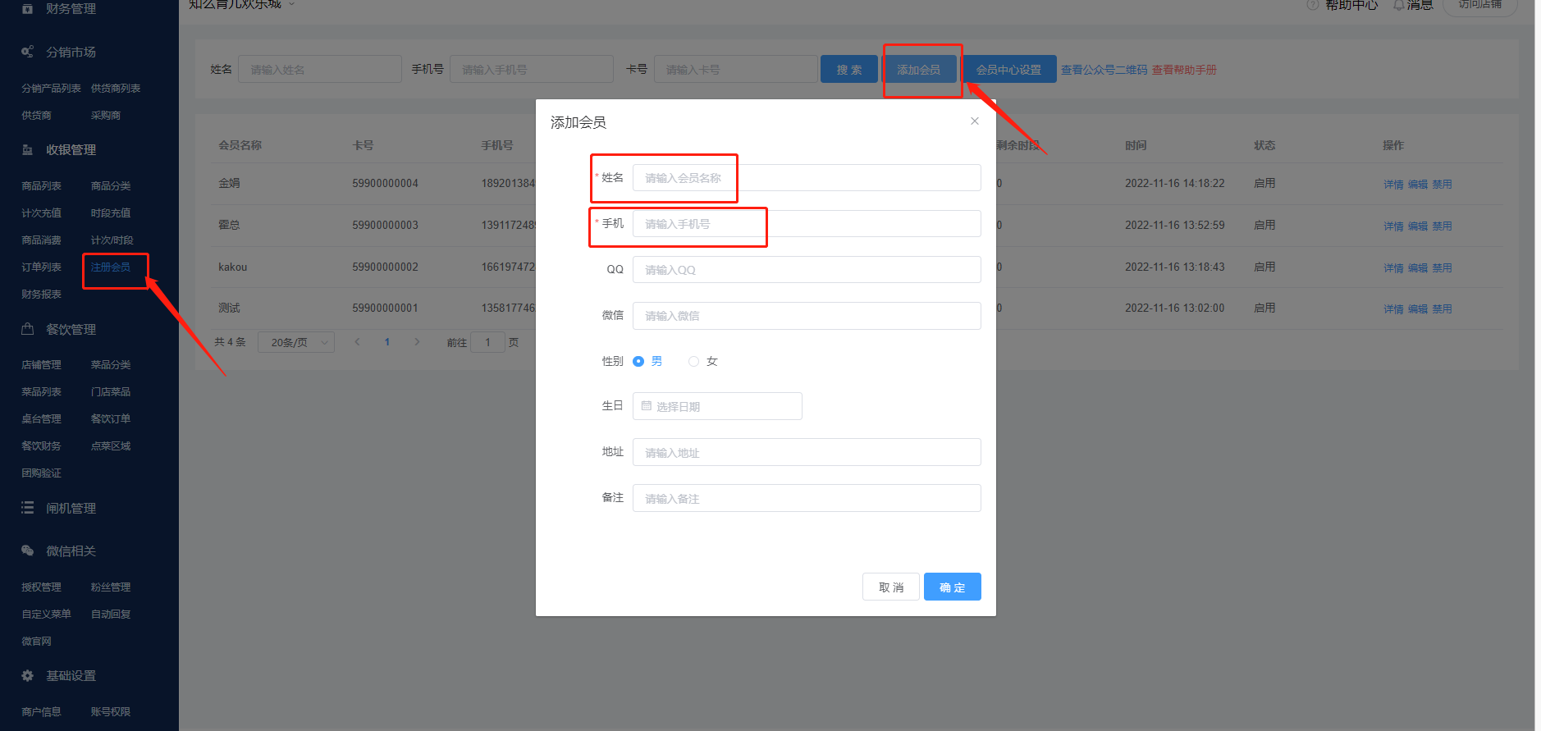Screen dimensions: 1541x731
Task: Open 商品列表 in the sidebar menu
Action: click(41, 186)
